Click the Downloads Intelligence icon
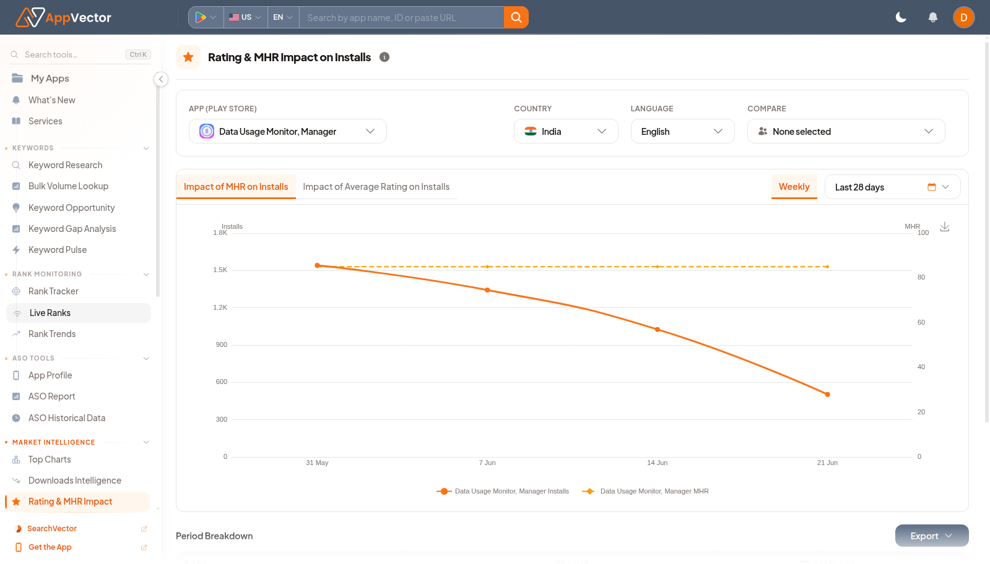 [x=16, y=481]
